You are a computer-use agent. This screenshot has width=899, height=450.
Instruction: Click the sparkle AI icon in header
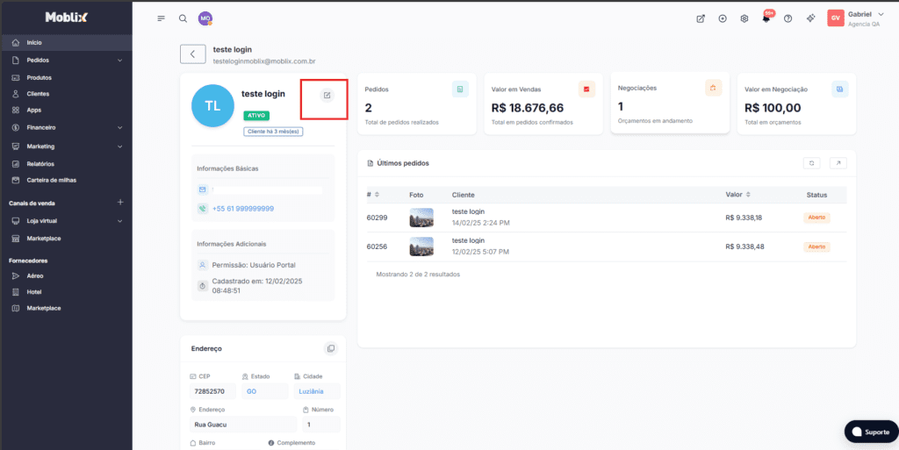(x=810, y=18)
